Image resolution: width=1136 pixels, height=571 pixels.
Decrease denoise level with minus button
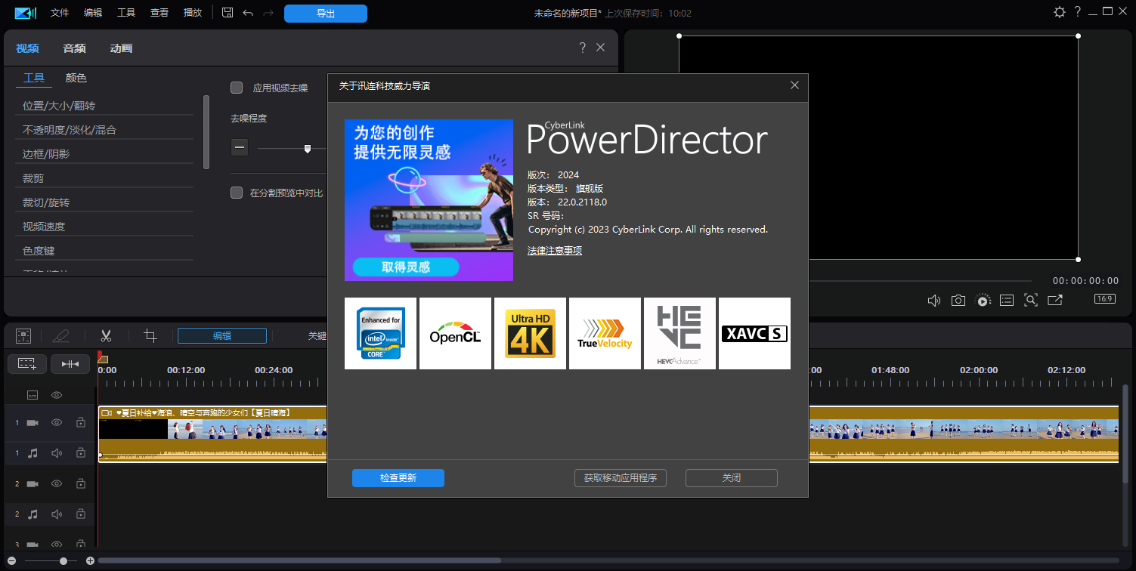coord(240,148)
